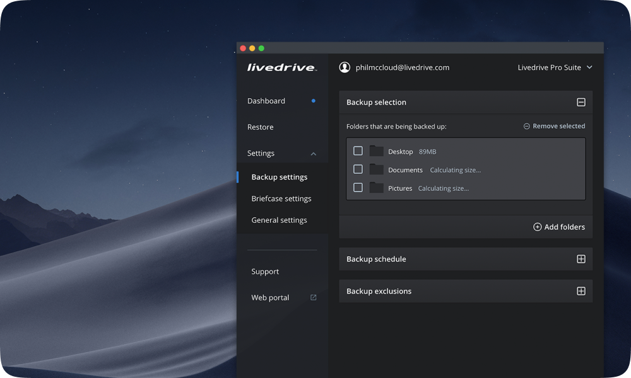This screenshot has height=378, width=631.
Task: Click the livedrive logo
Action: (282, 67)
